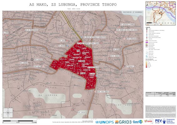This screenshot has height=125, width=177.
Task: Click the PEV Programme Elargi de Vaccination logo
Action: pyautogui.click(x=165, y=121)
